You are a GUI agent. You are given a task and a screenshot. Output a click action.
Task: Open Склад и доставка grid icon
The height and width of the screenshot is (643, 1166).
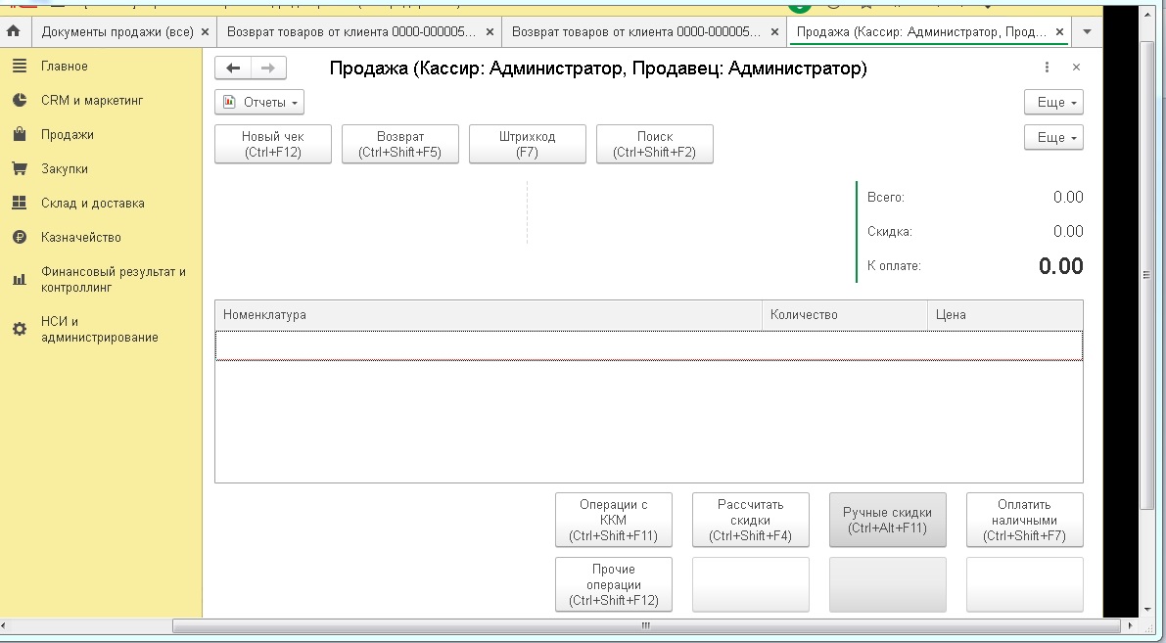coord(19,203)
